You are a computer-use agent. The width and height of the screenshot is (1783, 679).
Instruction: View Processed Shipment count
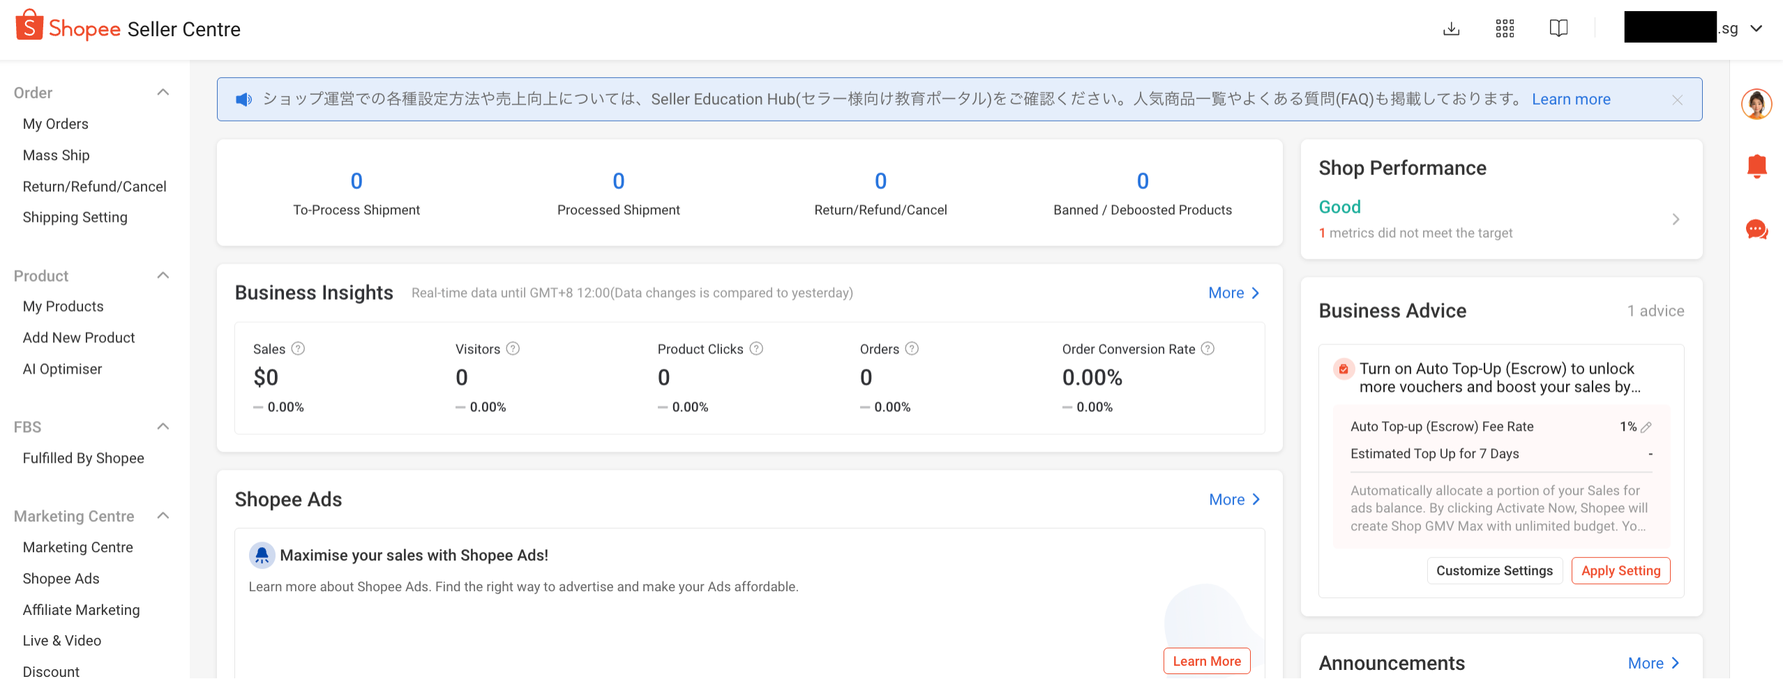[x=619, y=181]
